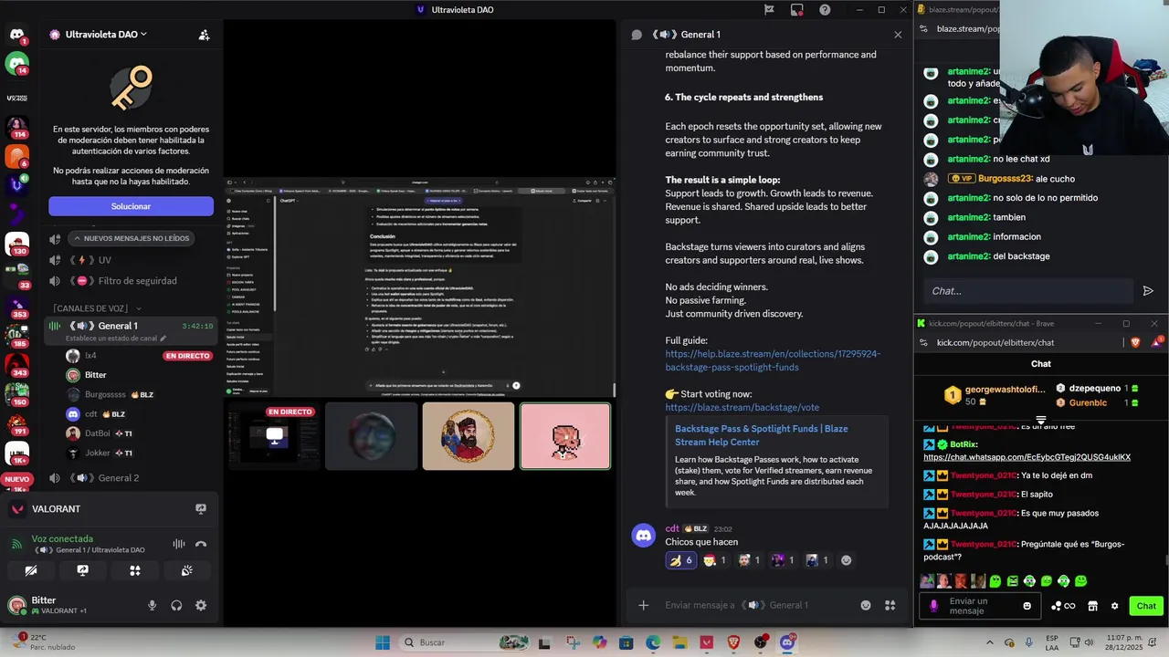Click the Solucionar button
The image size is (1169, 657).
click(131, 206)
